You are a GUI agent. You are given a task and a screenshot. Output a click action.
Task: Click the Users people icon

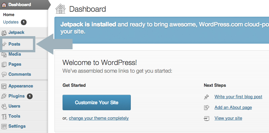pyautogui.click(x=4, y=106)
